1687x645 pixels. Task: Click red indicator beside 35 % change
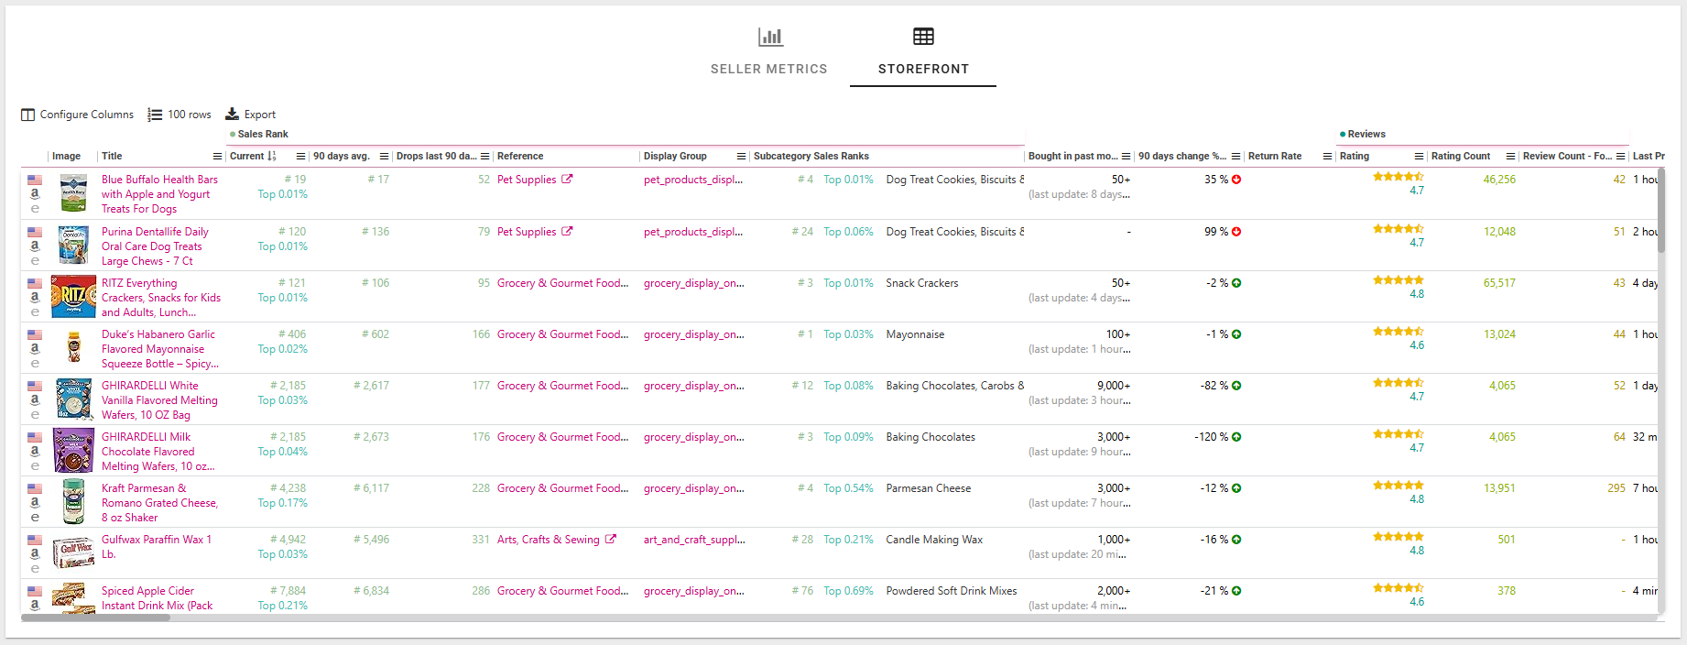click(x=1236, y=180)
